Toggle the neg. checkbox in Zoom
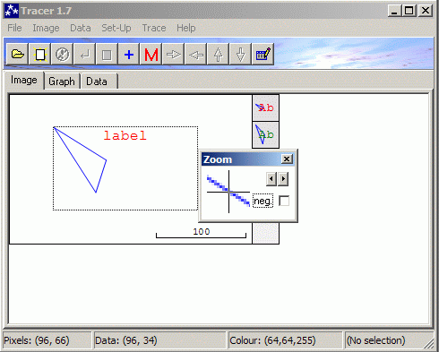This screenshot has width=439, height=352. tap(284, 201)
